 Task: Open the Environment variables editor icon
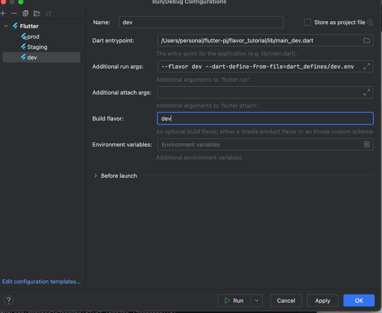tap(367, 144)
